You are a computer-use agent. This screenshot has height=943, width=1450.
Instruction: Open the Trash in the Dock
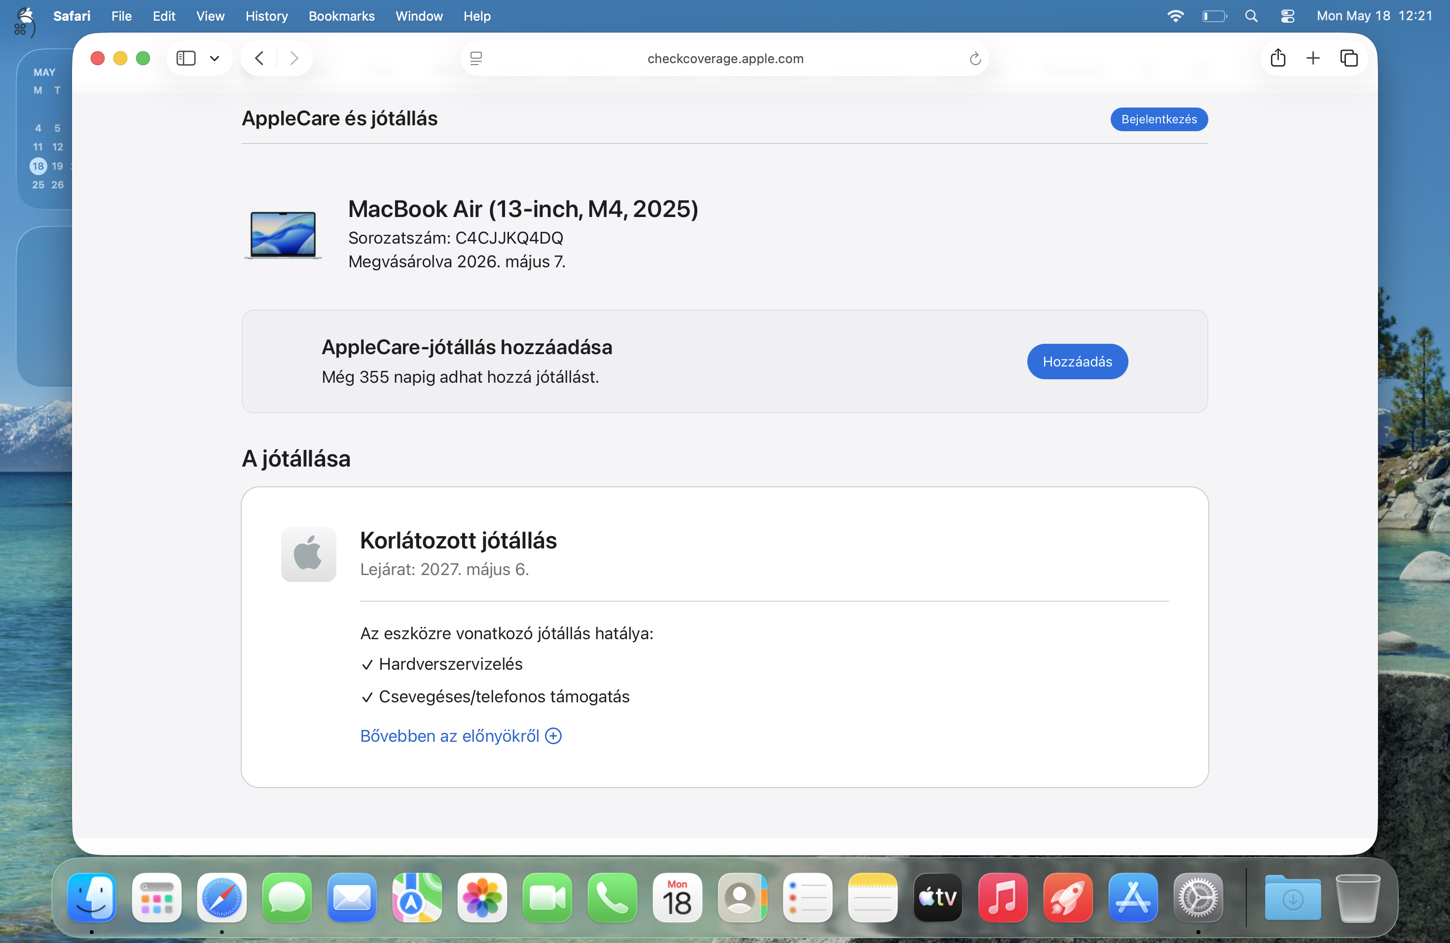pyautogui.click(x=1358, y=898)
